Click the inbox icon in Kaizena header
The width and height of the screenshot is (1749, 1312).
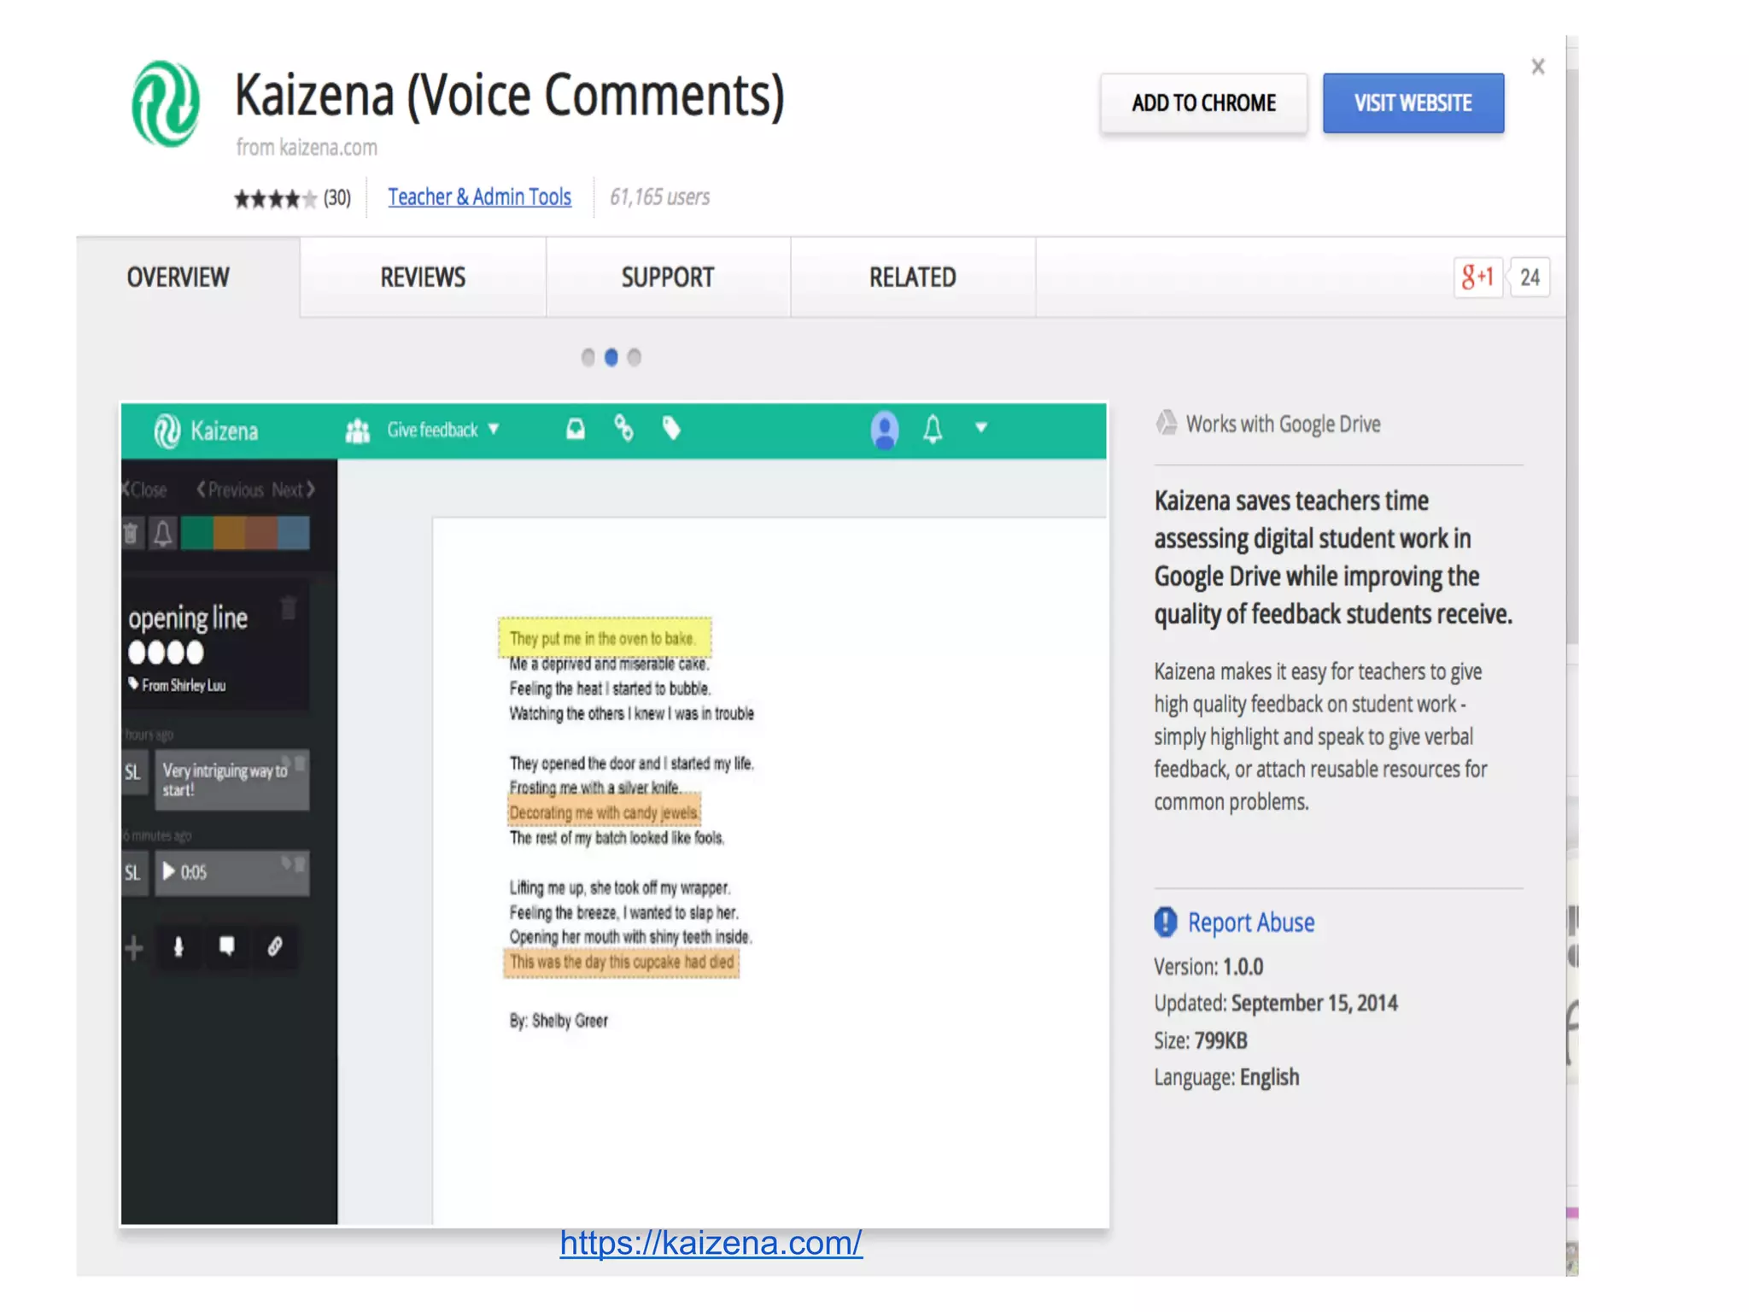point(576,429)
